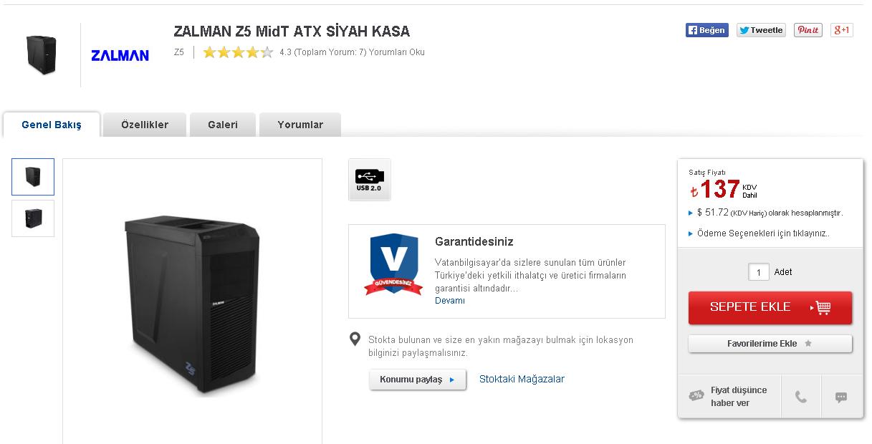Share on Google +1 icon
Viewport: 872px width, 444px height.
(841, 30)
